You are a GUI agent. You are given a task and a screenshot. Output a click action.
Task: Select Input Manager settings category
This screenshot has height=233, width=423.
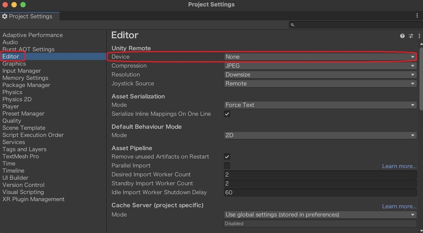click(x=22, y=71)
